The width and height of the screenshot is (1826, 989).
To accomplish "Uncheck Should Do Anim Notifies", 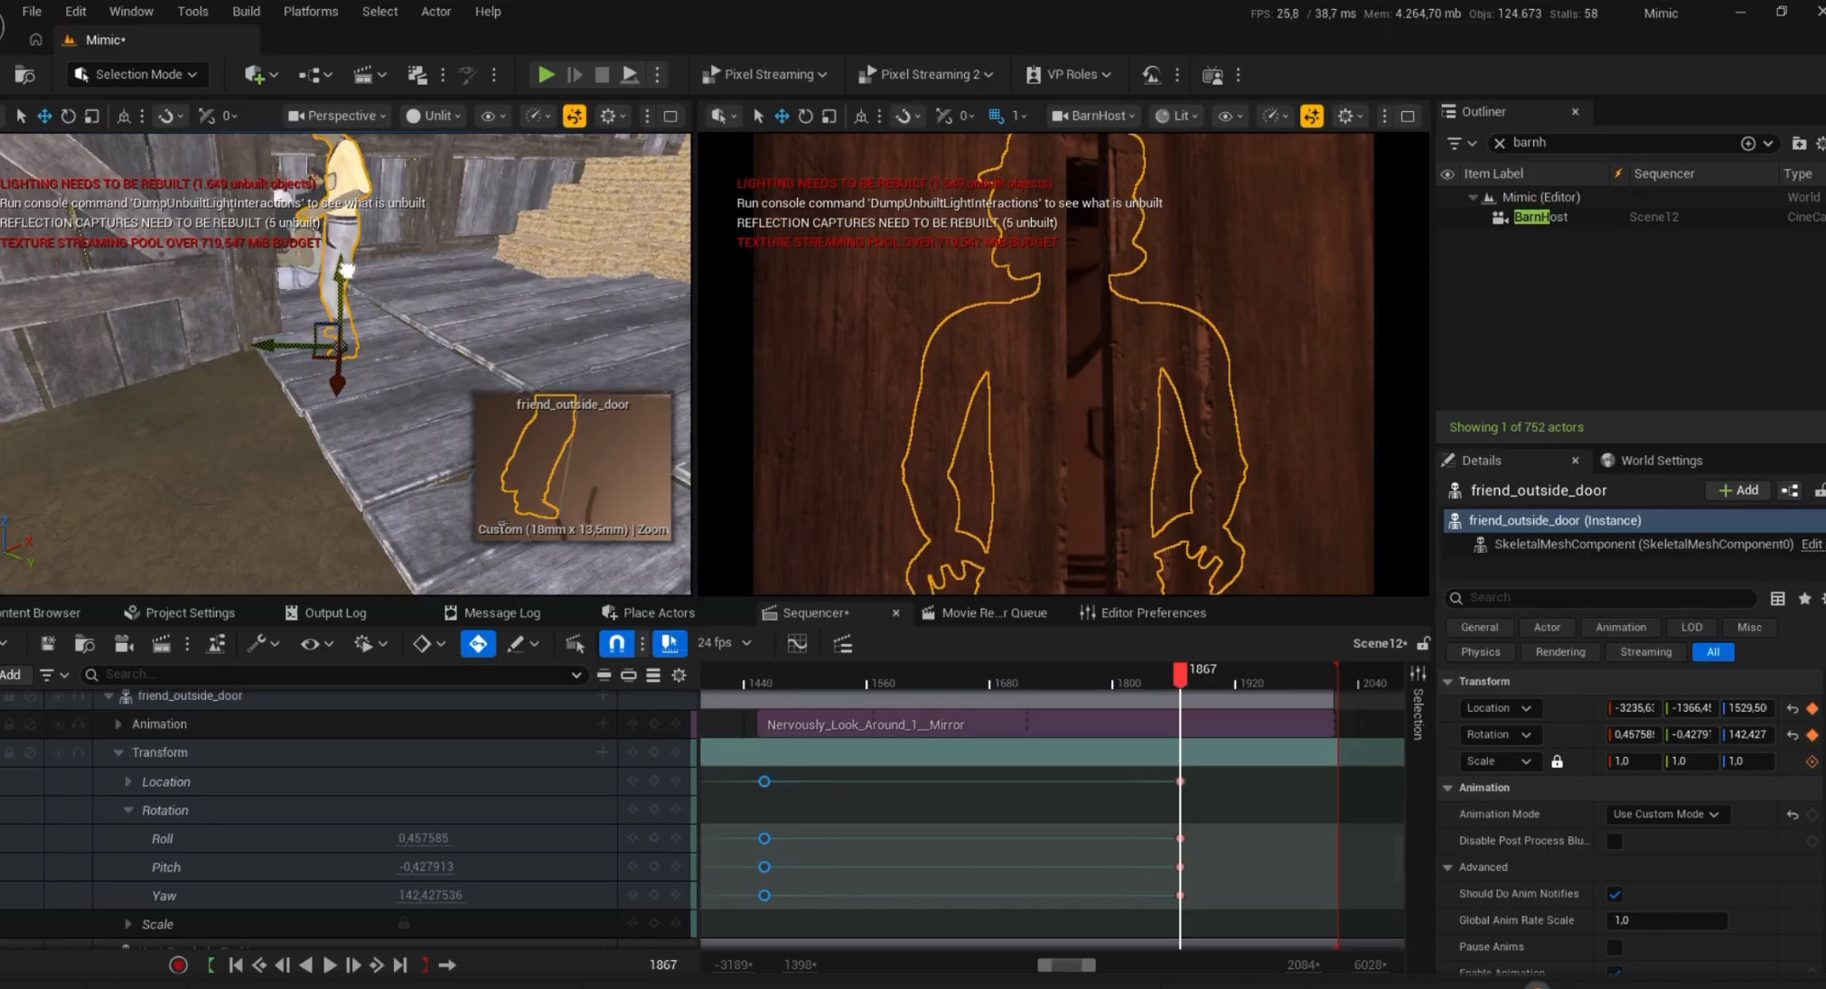I will pyautogui.click(x=1615, y=894).
